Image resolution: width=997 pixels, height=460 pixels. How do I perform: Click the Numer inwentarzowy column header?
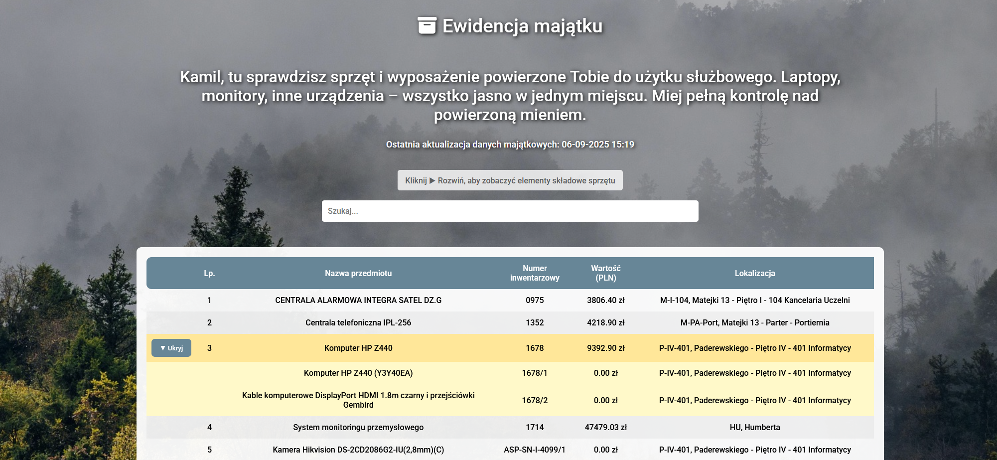click(x=534, y=273)
